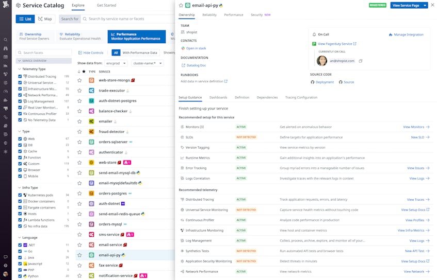Switch to Map view

pos(45,19)
